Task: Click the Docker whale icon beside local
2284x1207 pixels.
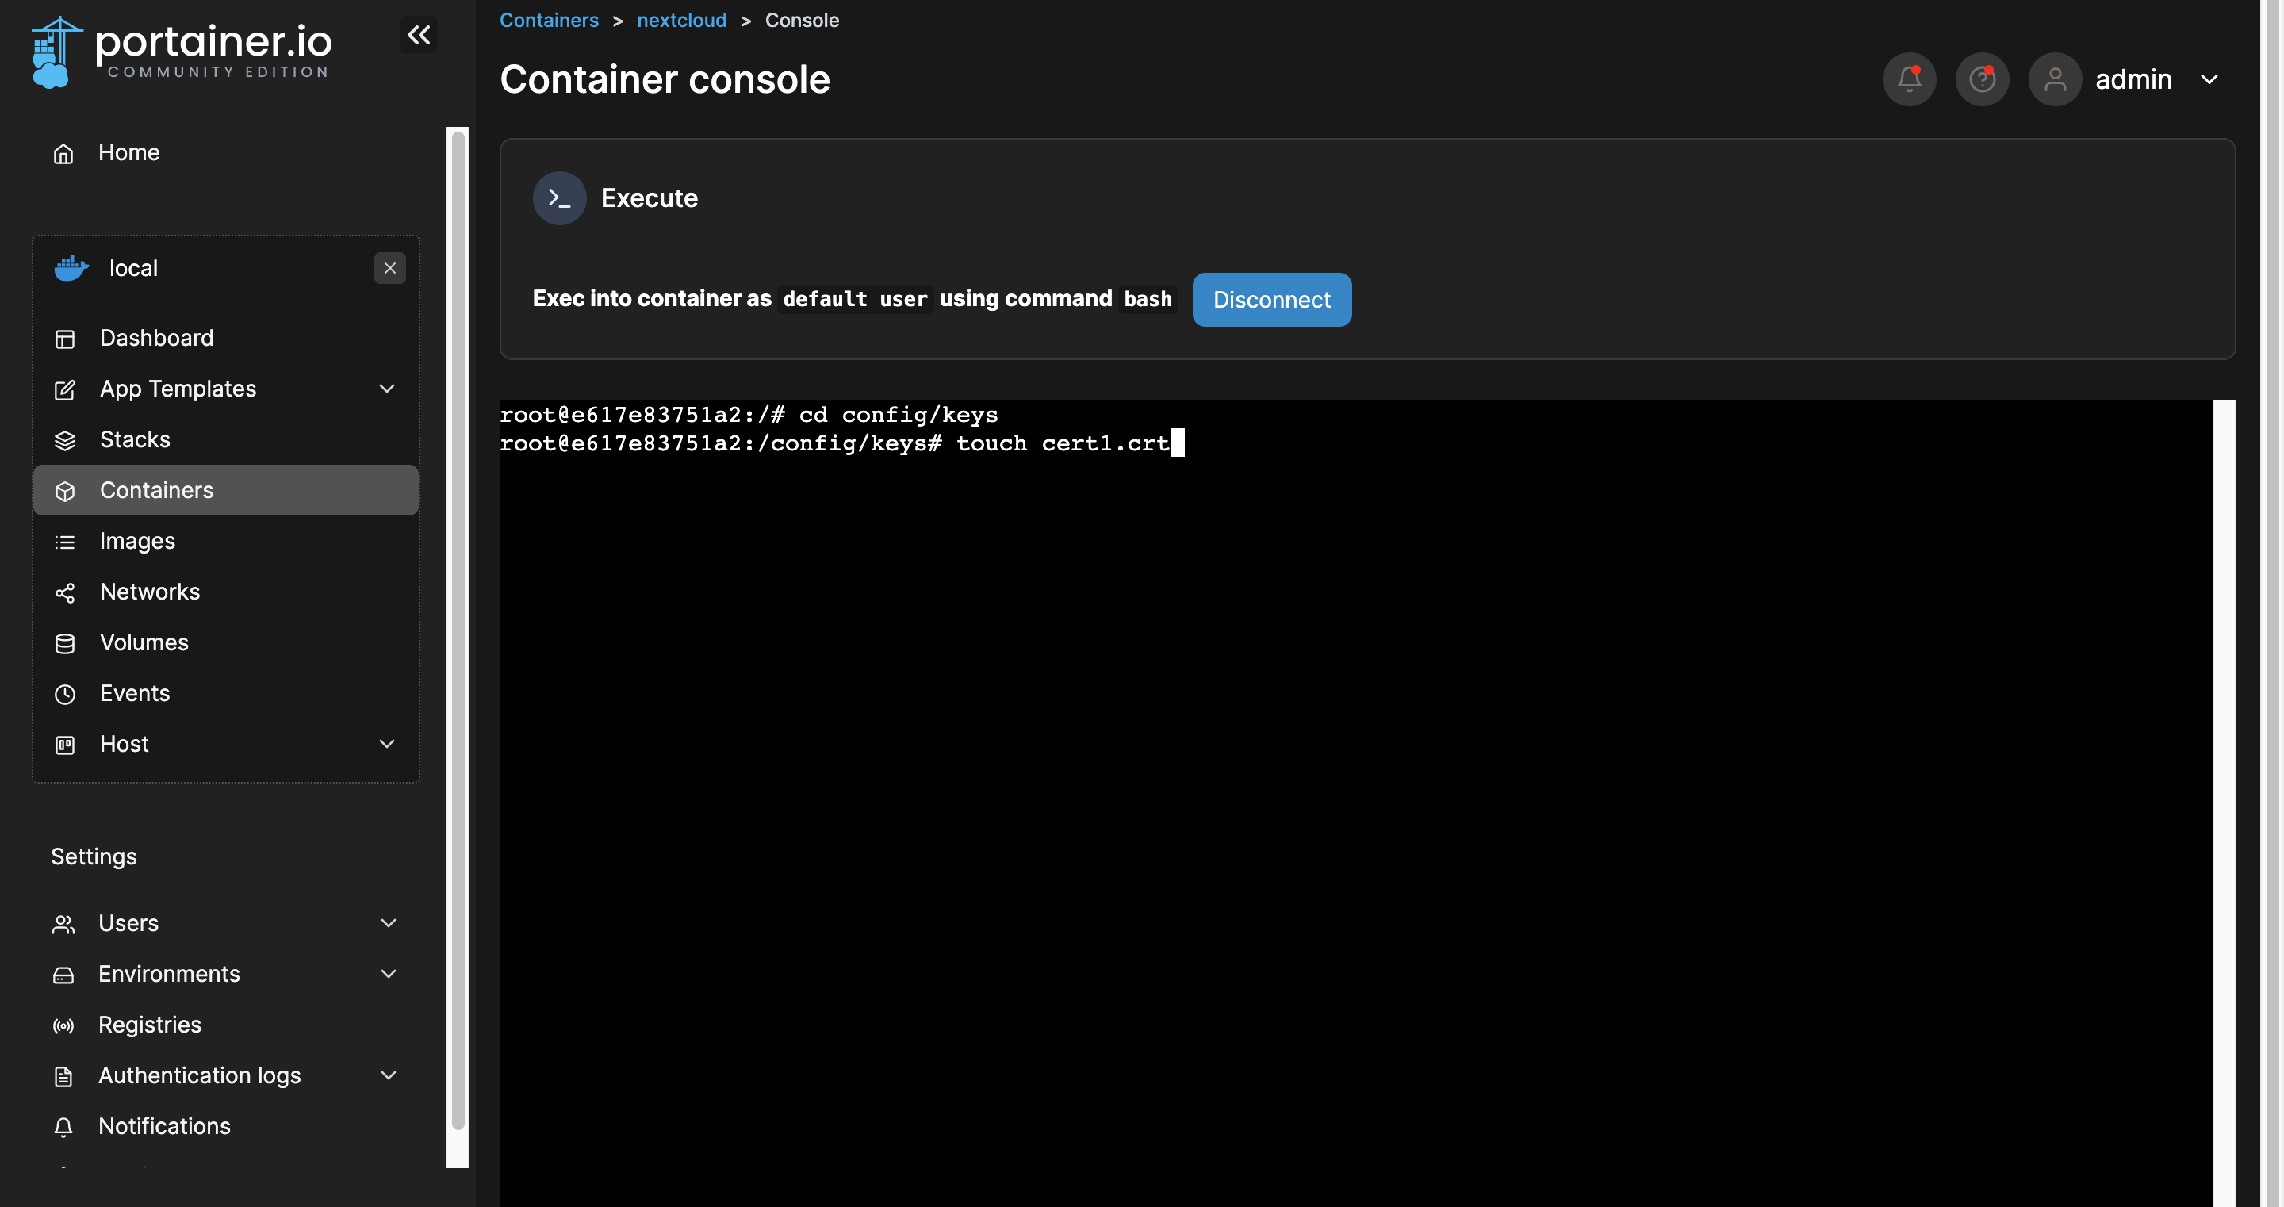Action: click(x=71, y=268)
